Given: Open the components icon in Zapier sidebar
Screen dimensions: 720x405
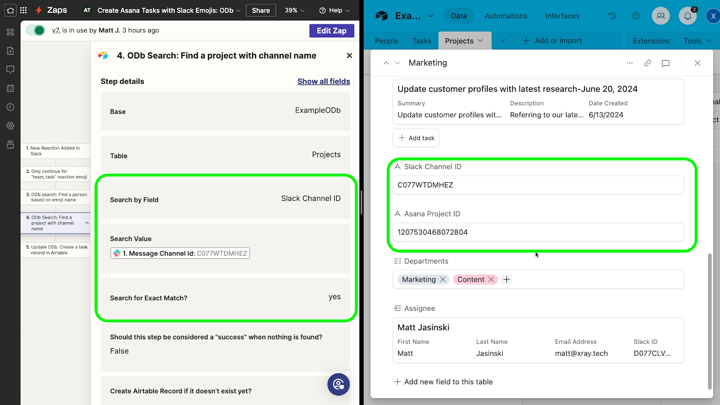Looking at the screenshot, I should tap(10, 32).
